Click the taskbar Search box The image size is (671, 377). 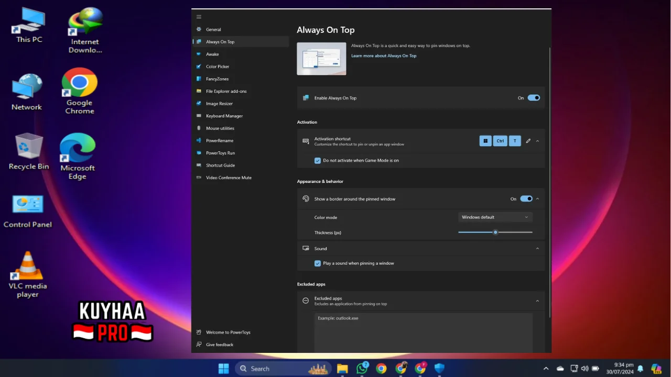pos(283,369)
